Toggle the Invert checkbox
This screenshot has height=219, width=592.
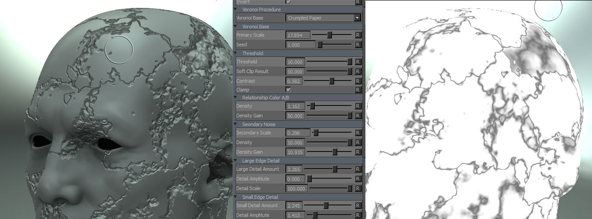click(x=289, y=2)
